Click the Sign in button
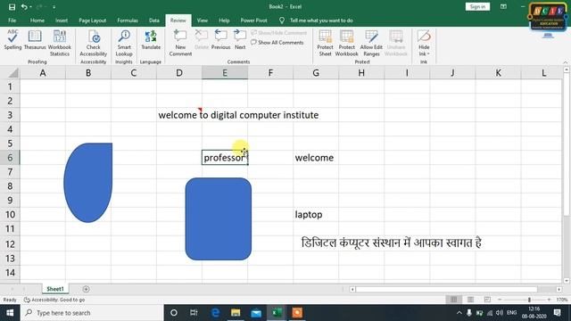571x321 pixels. (x=477, y=6)
